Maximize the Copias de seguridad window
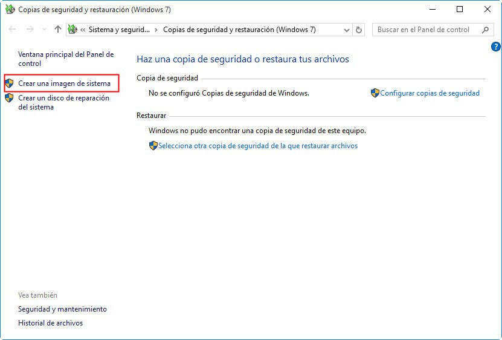502x340 pixels. (460, 9)
